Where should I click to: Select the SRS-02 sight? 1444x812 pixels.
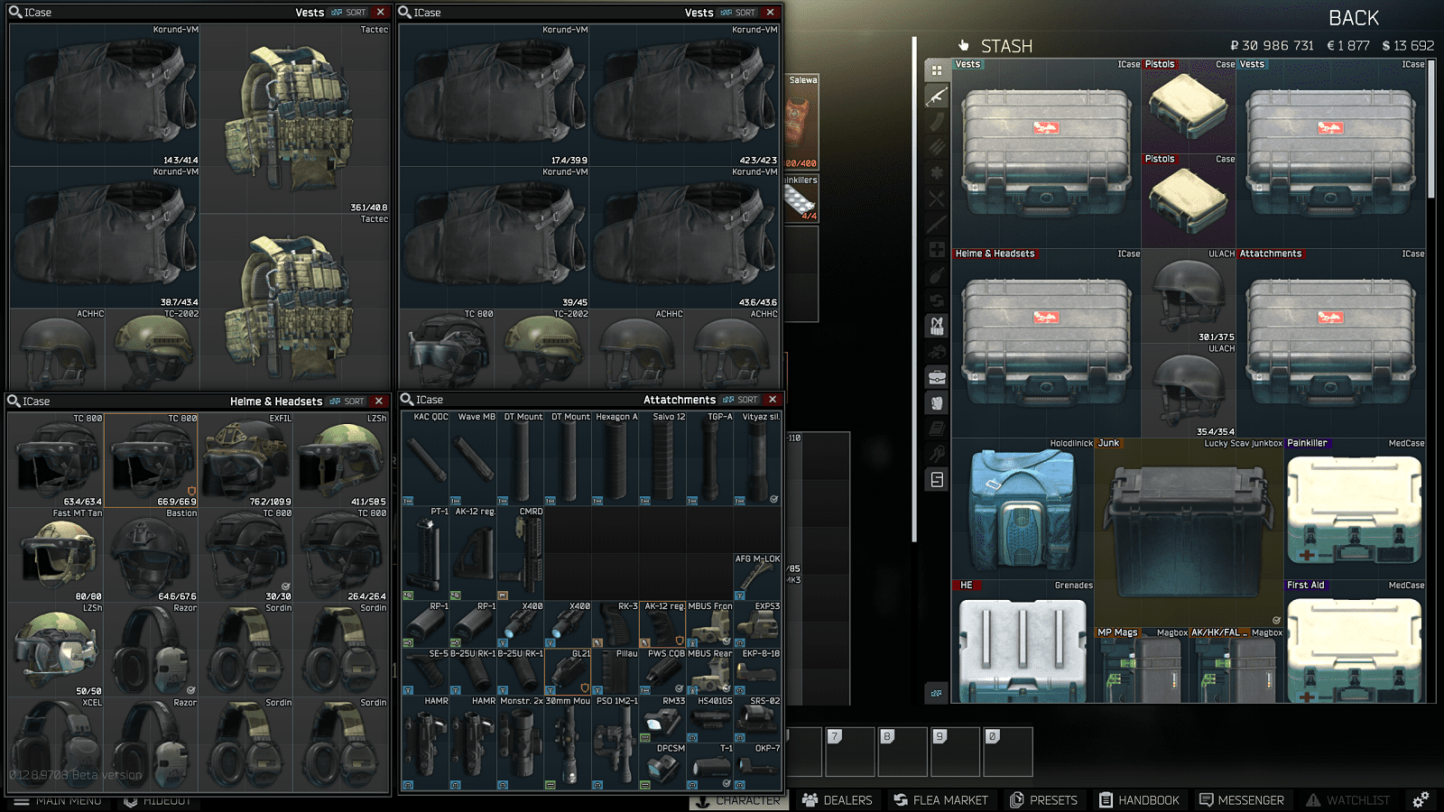coord(758,719)
